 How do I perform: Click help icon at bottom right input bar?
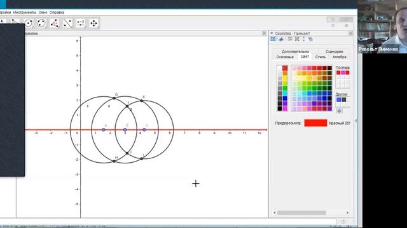tap(343, 222)
